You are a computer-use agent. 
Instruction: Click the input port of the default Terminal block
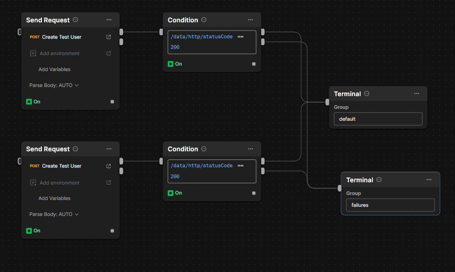[x=327, y=102]
